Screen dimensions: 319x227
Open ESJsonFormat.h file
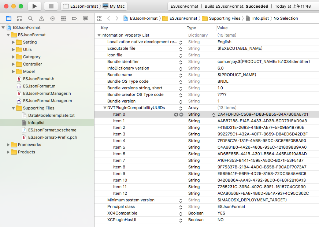pos(39,79)
